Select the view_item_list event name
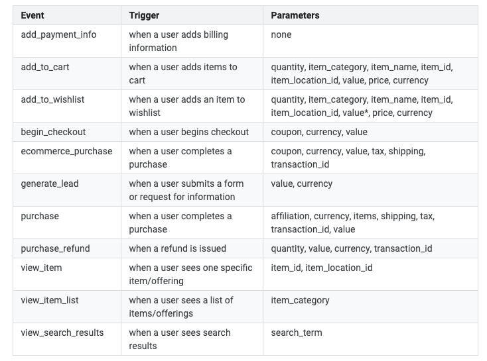The width and height of the screenshot is (487, 361). pyautogui.click(x=50, y=300)
